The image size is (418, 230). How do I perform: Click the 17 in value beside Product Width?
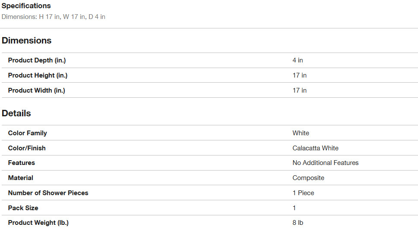tap(299, 90)
